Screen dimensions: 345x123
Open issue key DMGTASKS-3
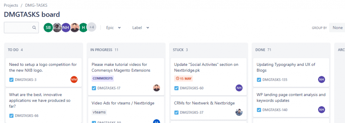26,80
